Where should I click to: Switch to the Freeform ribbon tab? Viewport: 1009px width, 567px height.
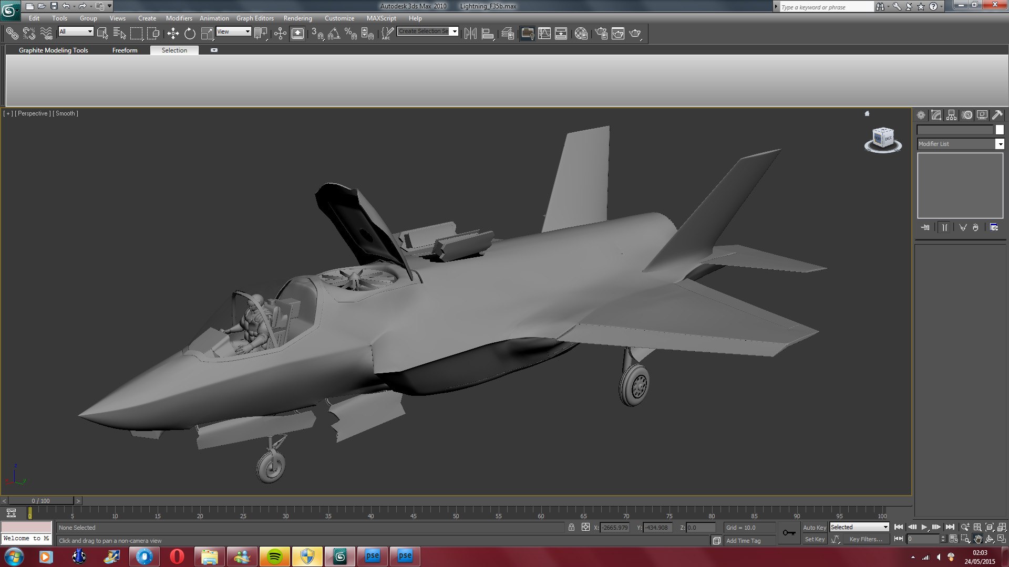(x=125, y=50)
